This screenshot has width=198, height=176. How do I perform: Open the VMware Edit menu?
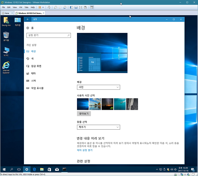(x=9, y=7)
